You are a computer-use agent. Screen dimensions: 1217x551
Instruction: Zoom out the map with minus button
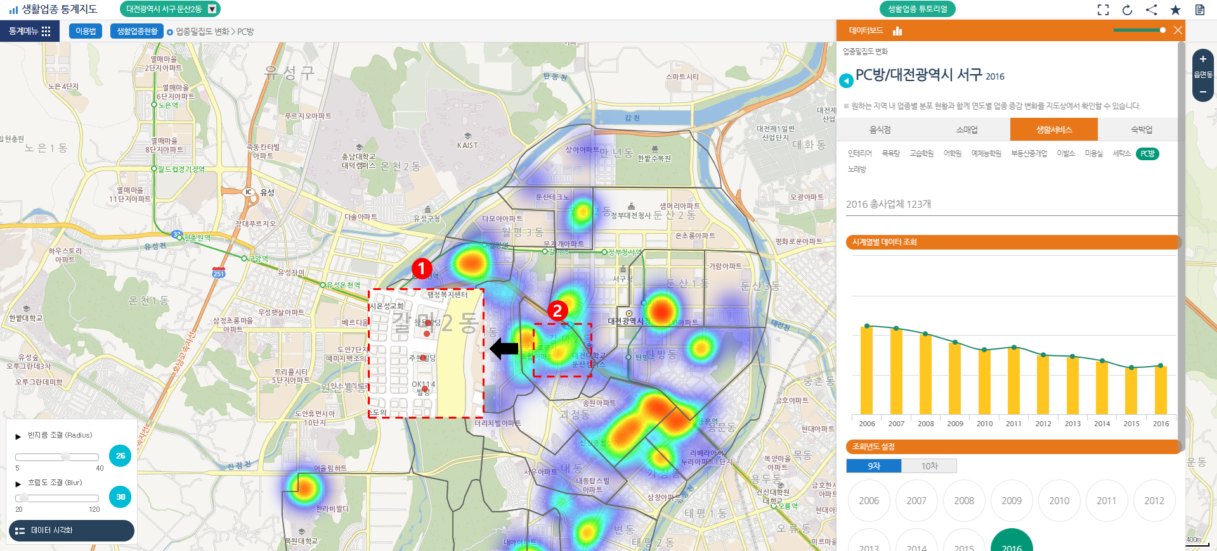[1202, 92]
